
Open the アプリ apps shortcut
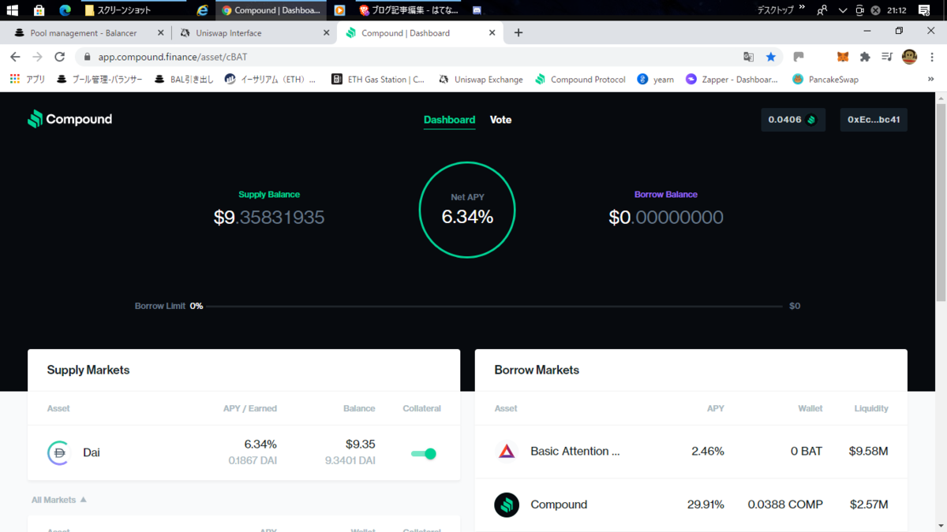[x=28, y=80]
